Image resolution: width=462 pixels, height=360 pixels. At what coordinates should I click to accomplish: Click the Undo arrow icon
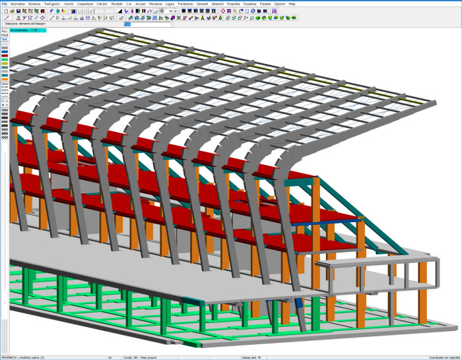(x=51, y=11)
